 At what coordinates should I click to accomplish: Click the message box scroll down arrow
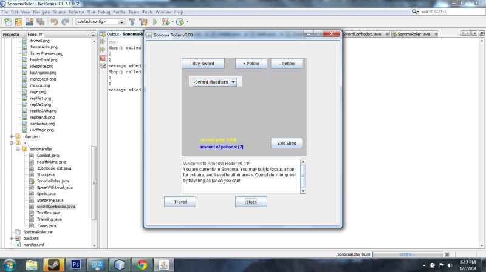[303, 191]
